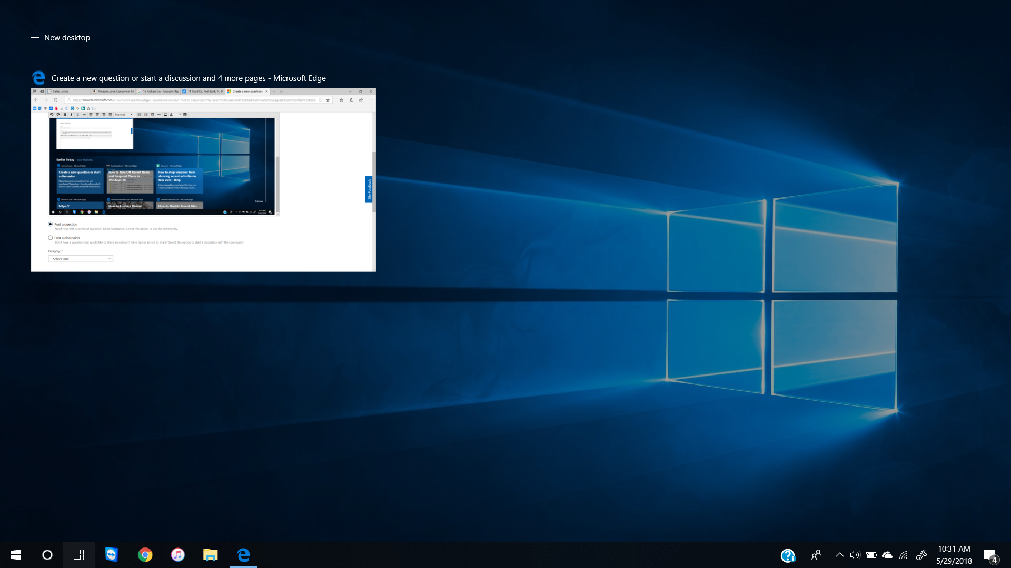Image resolution: width=1011 pixels, height=568 pixels.
Task: Select the Microsoft Edge window thumbnail
Action: click(x=203, y=179)
